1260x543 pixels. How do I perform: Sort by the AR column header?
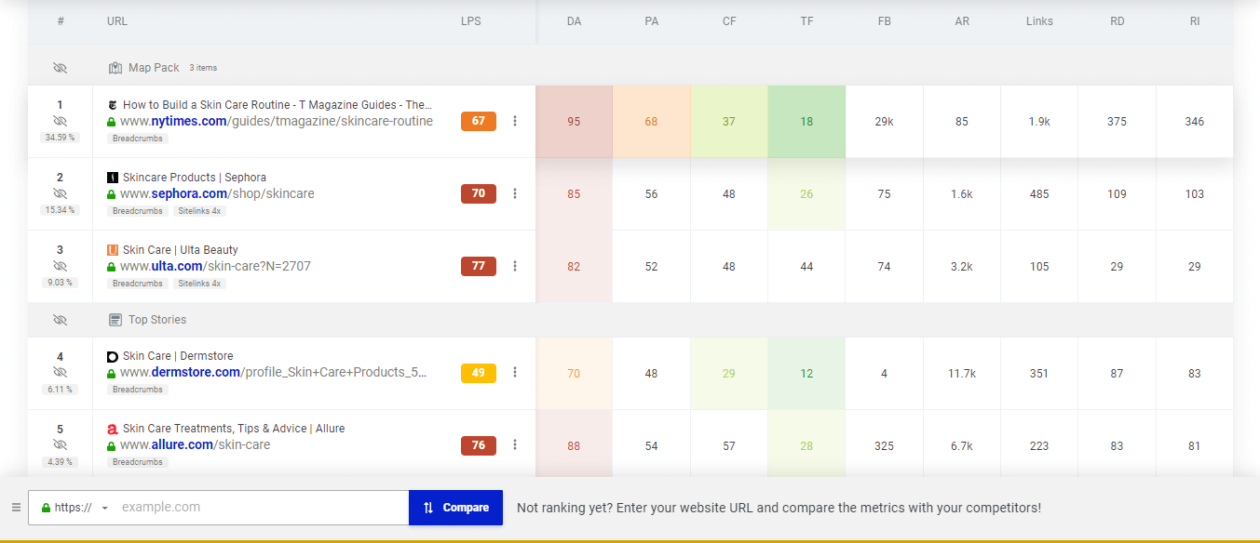coord(962,21)
